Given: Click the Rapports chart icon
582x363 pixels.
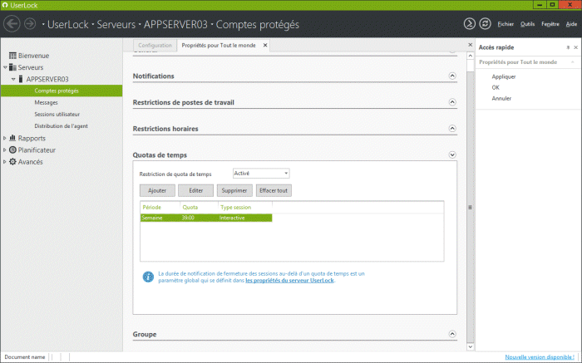Looking at the screenshot, I should [x=12, y=138].
